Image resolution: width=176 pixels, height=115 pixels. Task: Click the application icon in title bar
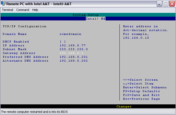point(3,4)
